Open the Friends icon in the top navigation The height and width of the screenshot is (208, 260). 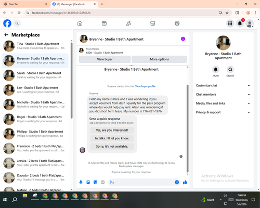pyautogui.click(x=128, y=23)
